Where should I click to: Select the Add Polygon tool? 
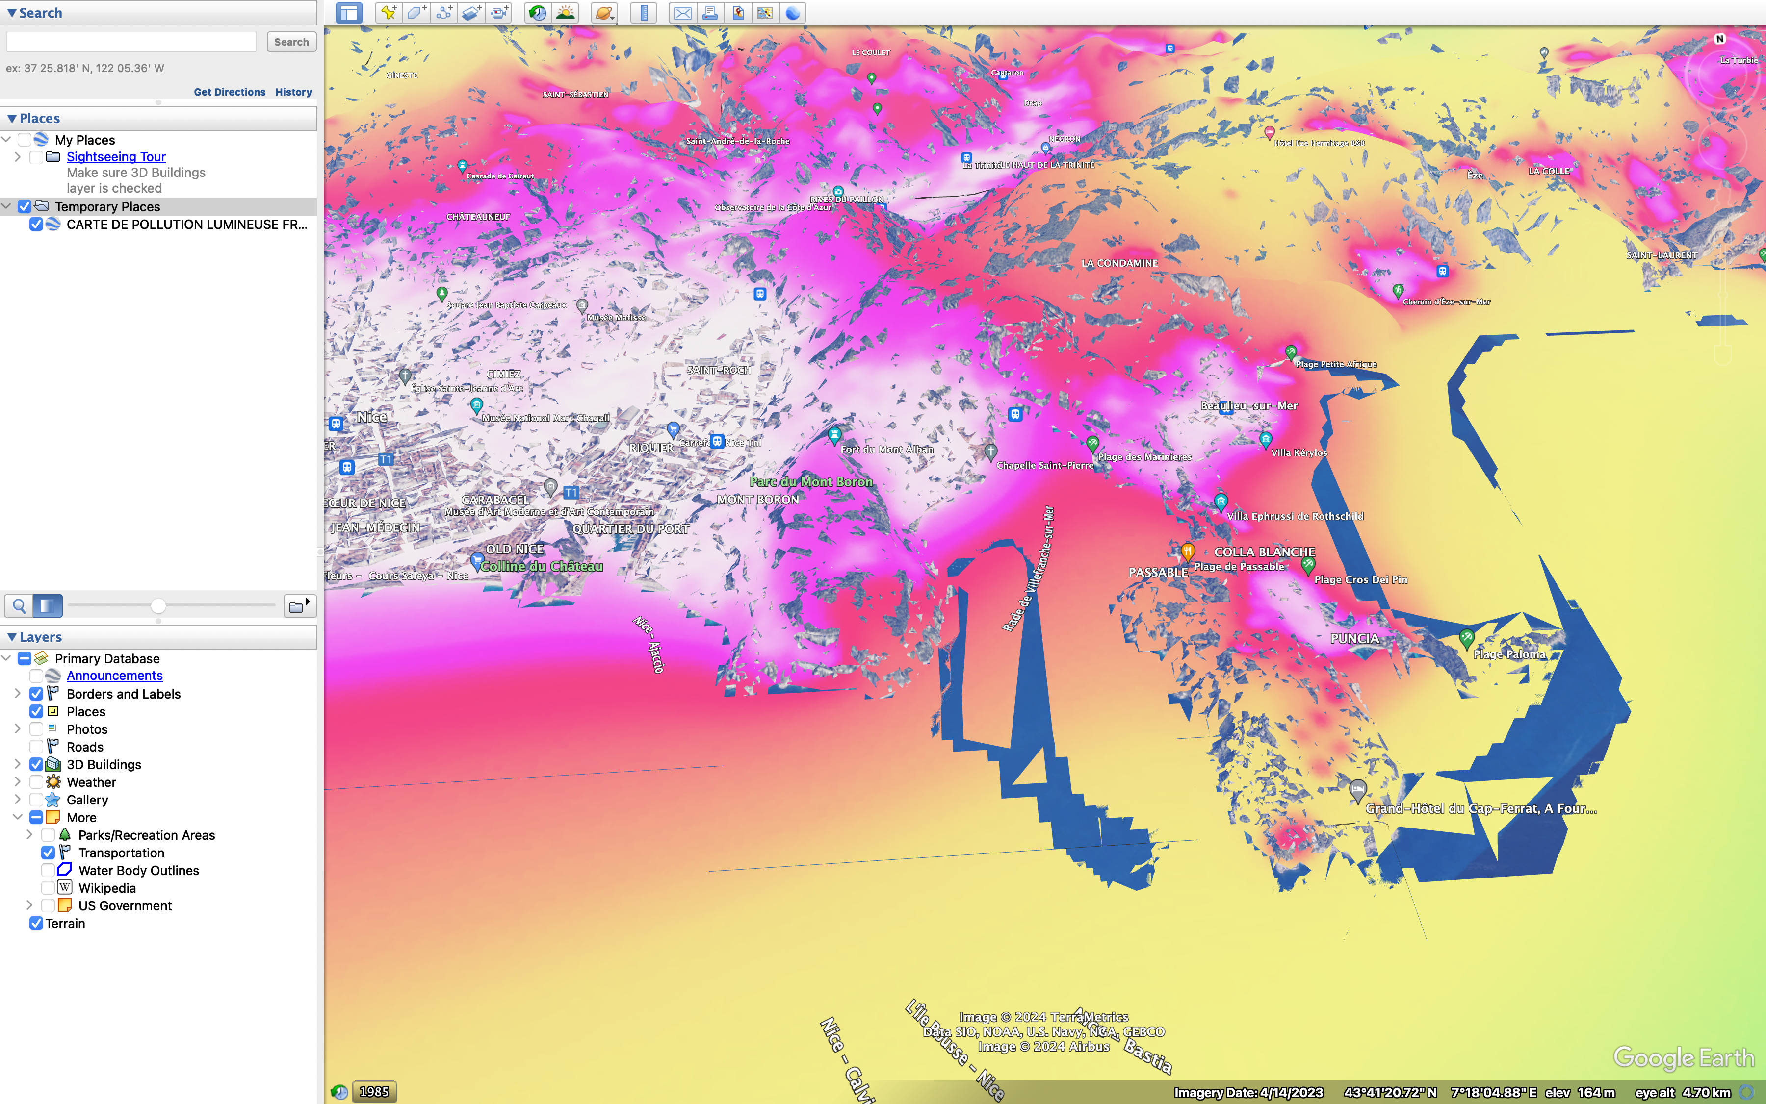(416, 12)
